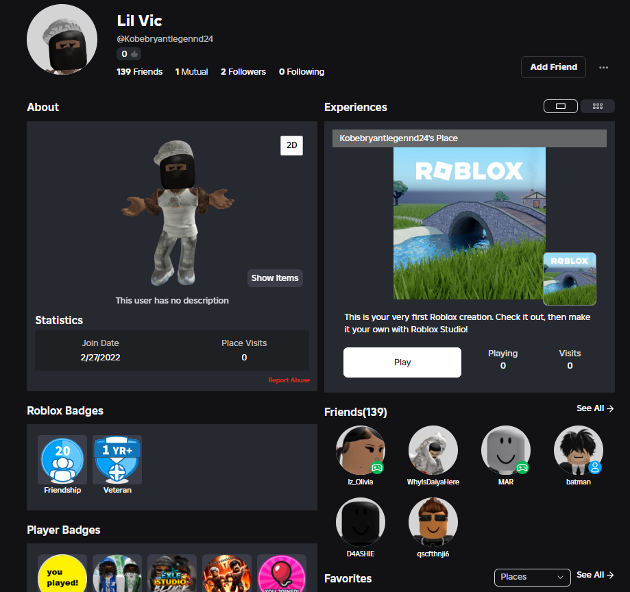Open the pink balloon 'You Joined' badge

(x=282, y=574)
